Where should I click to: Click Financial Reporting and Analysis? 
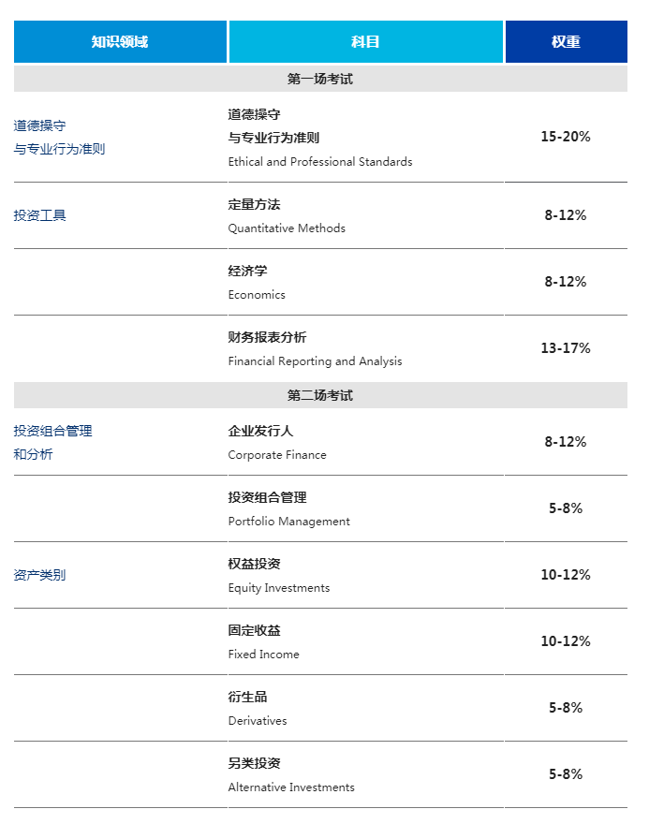coord(315,361)
